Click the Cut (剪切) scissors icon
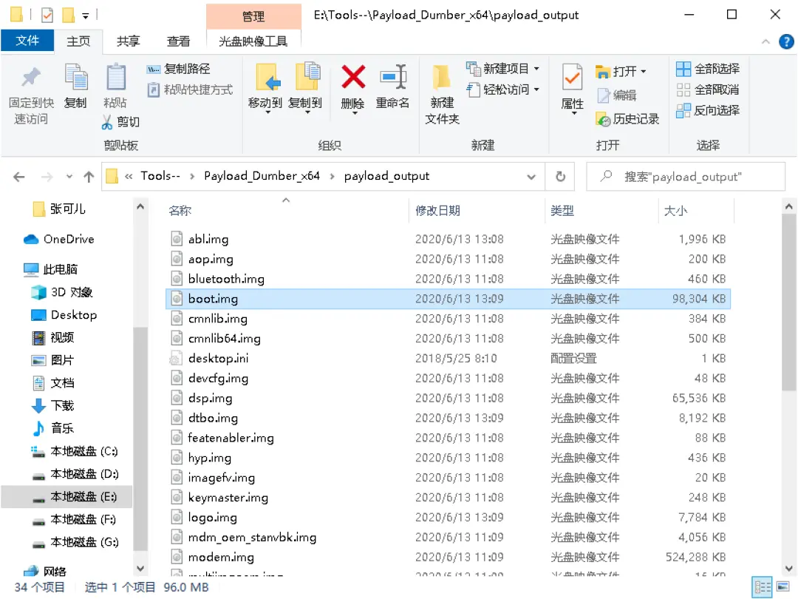The height and width of the screenshot is (599, 798). pos(107,122)
